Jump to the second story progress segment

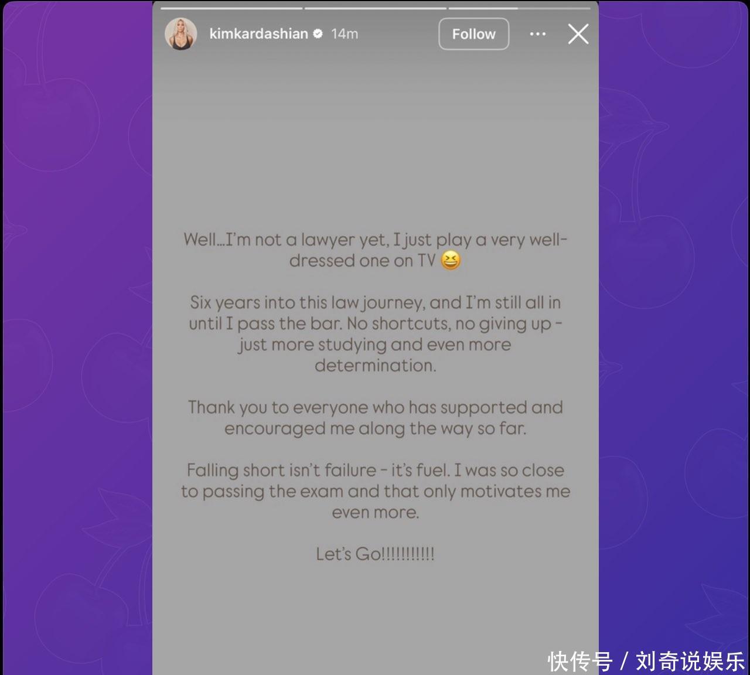376,8
